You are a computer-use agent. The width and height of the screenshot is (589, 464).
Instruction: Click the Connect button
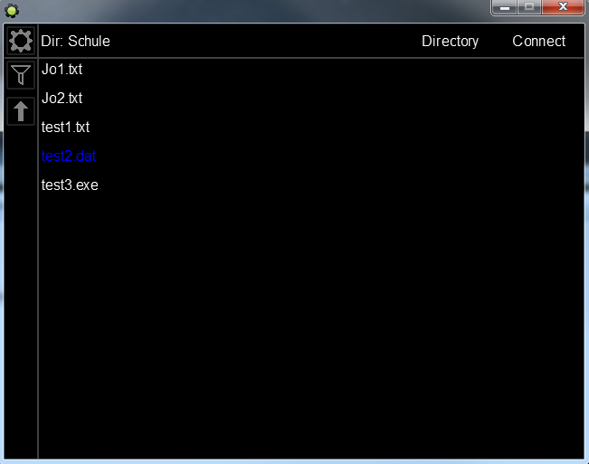538,41
